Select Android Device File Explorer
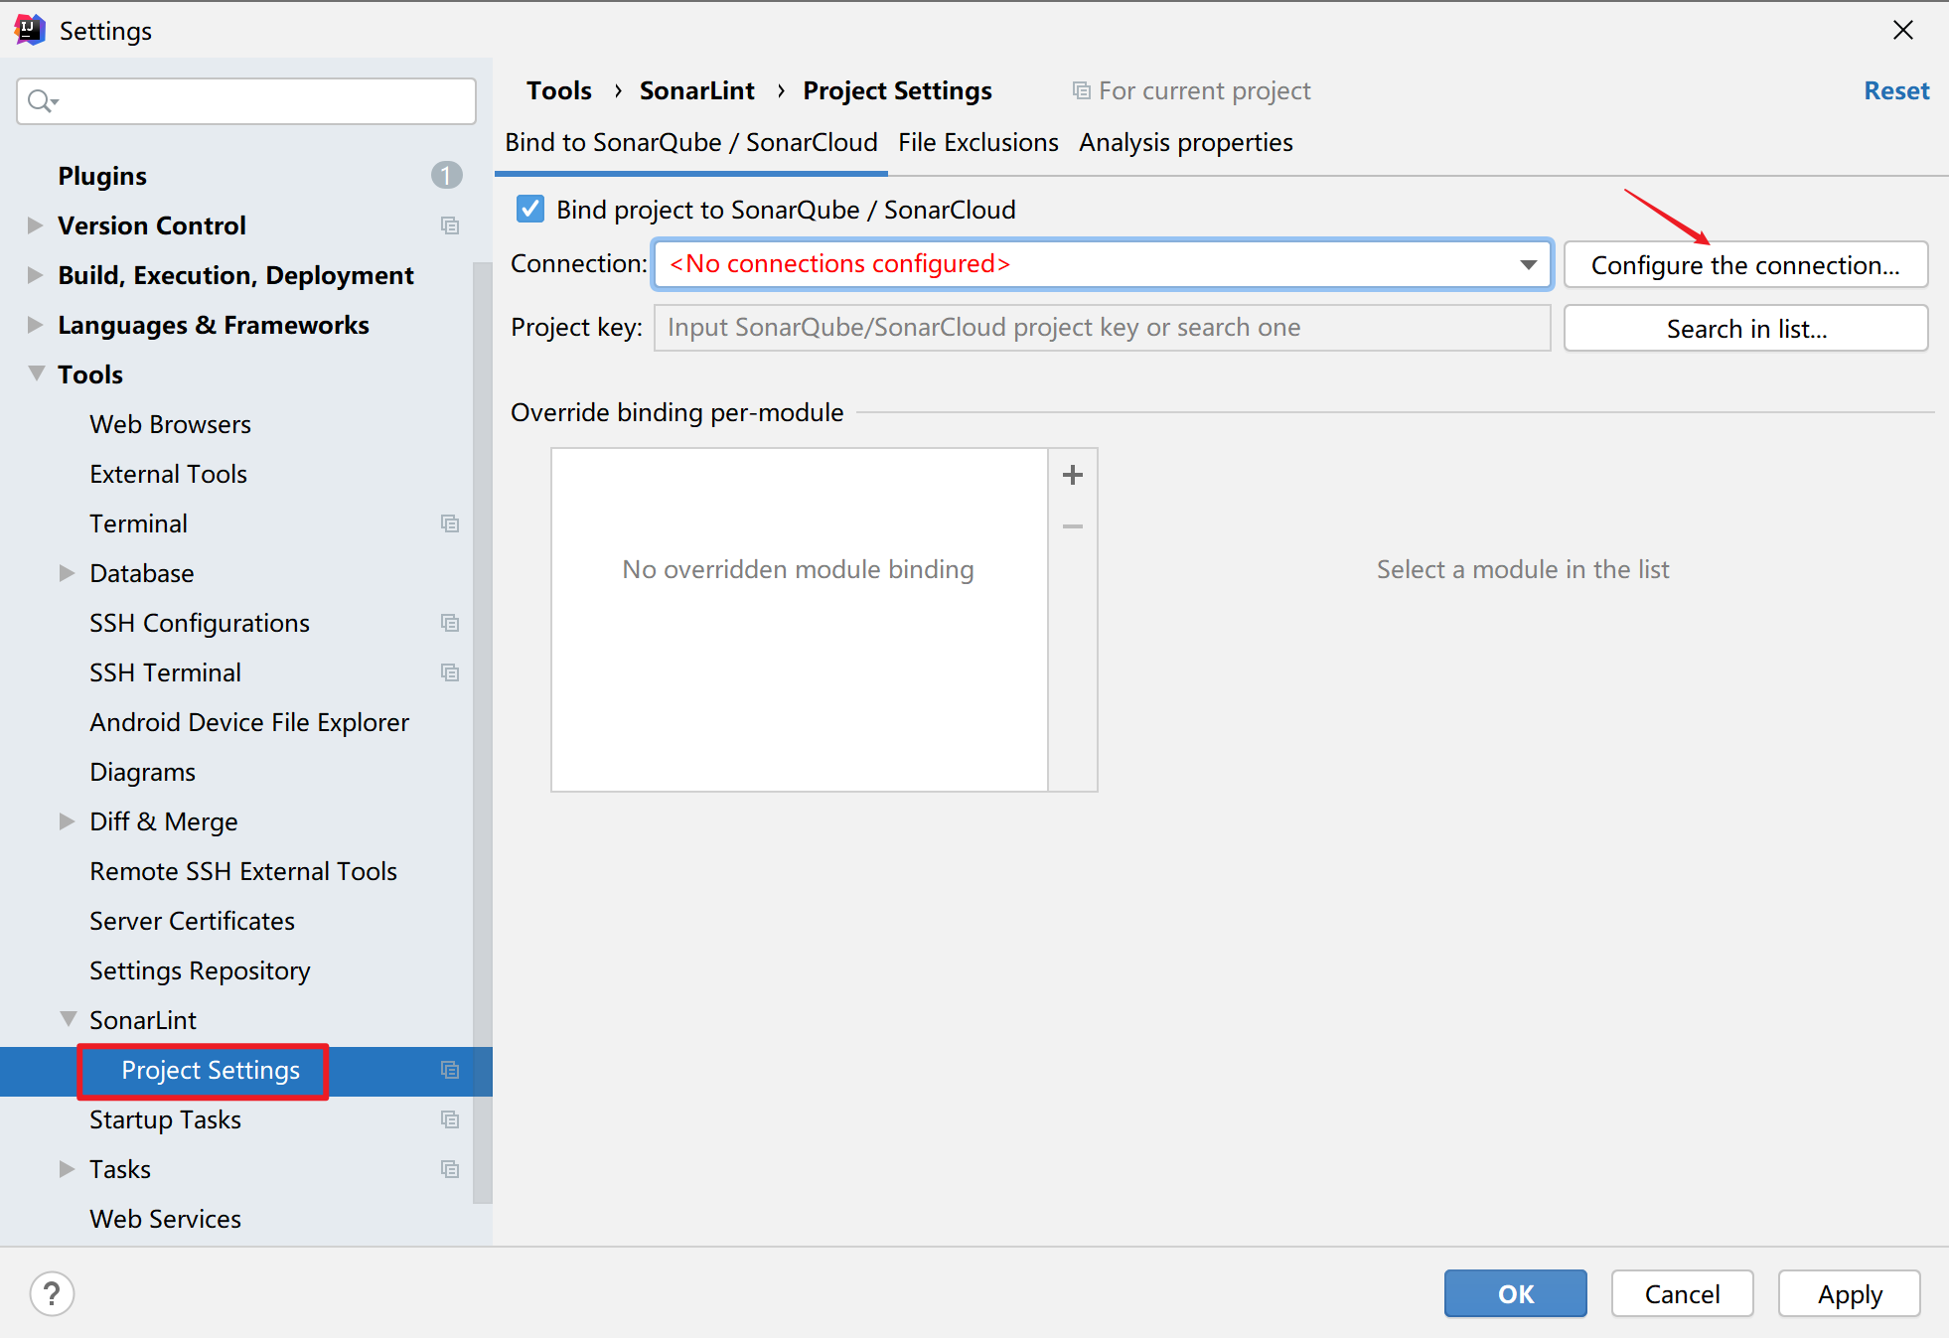Viewport: 1949px width, 1338px height. (249, 722)
